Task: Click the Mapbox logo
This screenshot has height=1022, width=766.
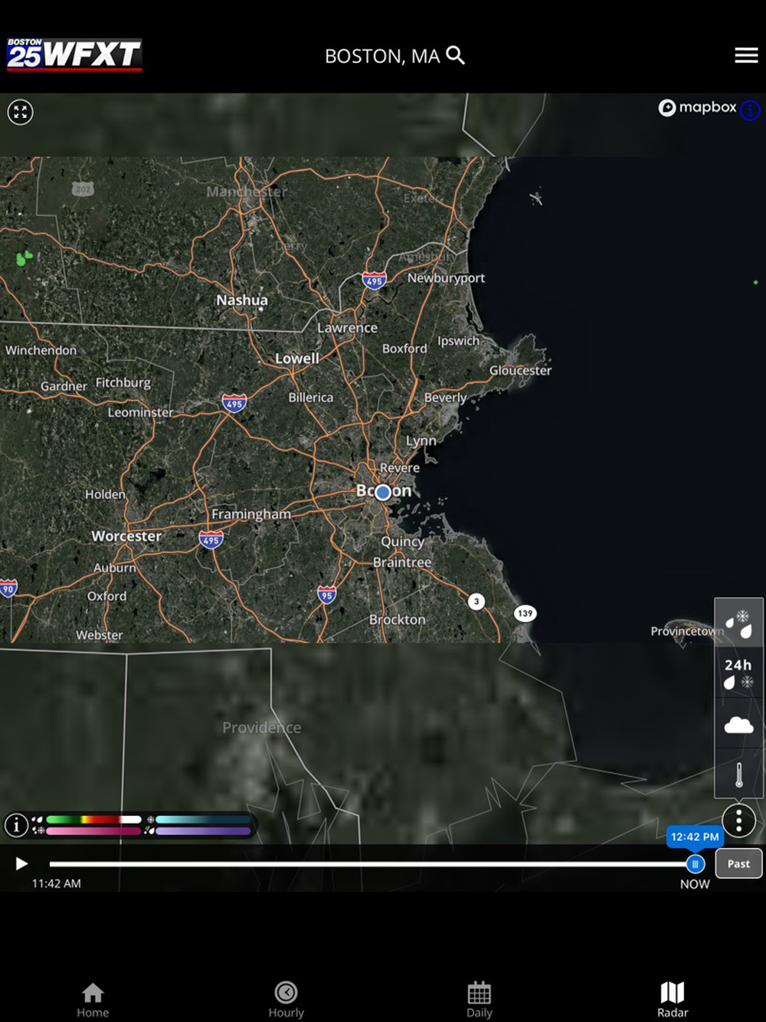Action: (x=697, y=108)
